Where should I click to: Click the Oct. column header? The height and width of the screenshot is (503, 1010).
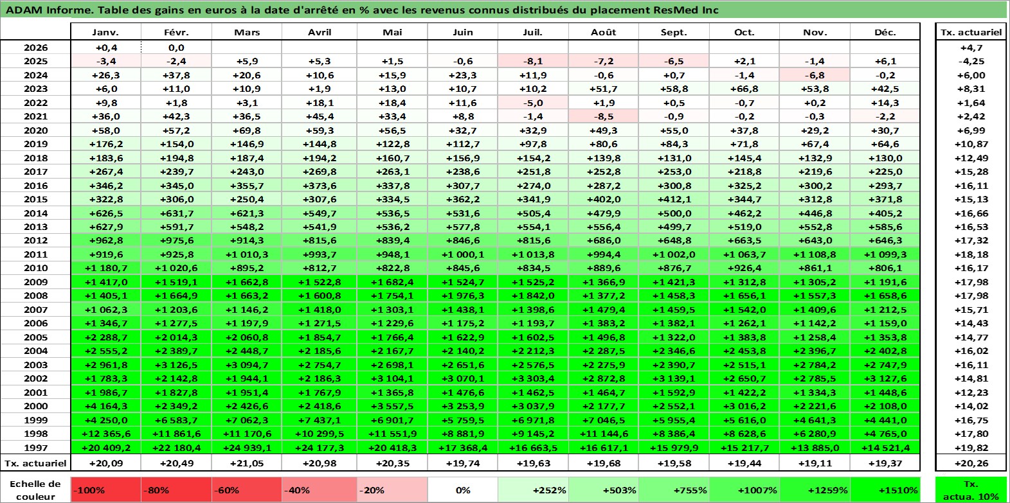coord(744,32)
